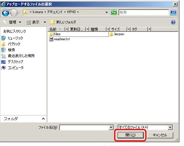Select the lesson folder
Viewport: 184px width, 146px height.
pyautogui.click(x=117, y=34)
